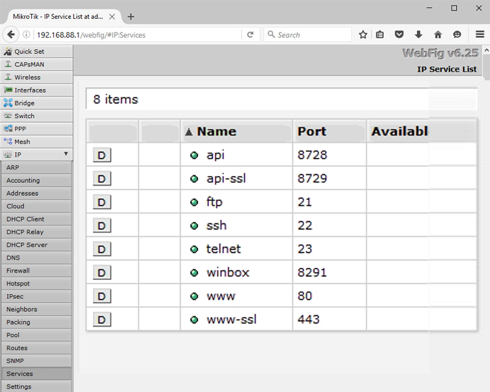Open IPsec submenu item
This screenshot has width=490, height=392.
tap(36, 296)
